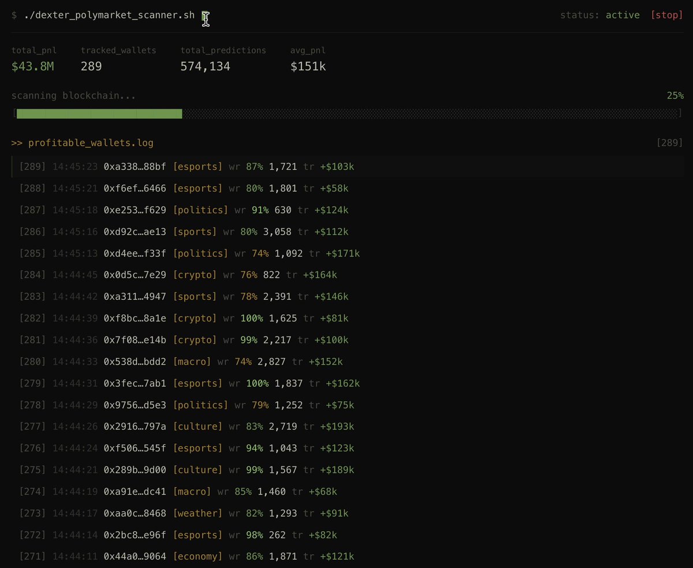Click wallet address 0x3fec…7ab1
The height and width of the screenshot is (568, 693).
[x=135, y=383]
